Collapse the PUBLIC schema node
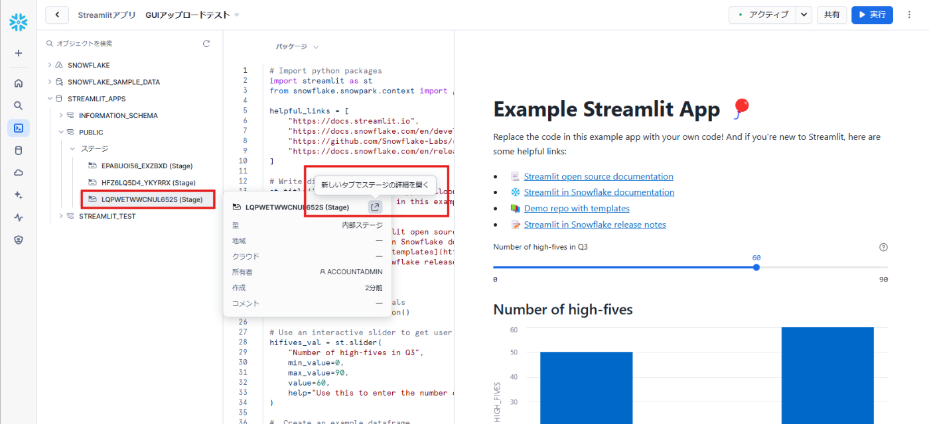The image size is (929, 424). click(61, 132)
